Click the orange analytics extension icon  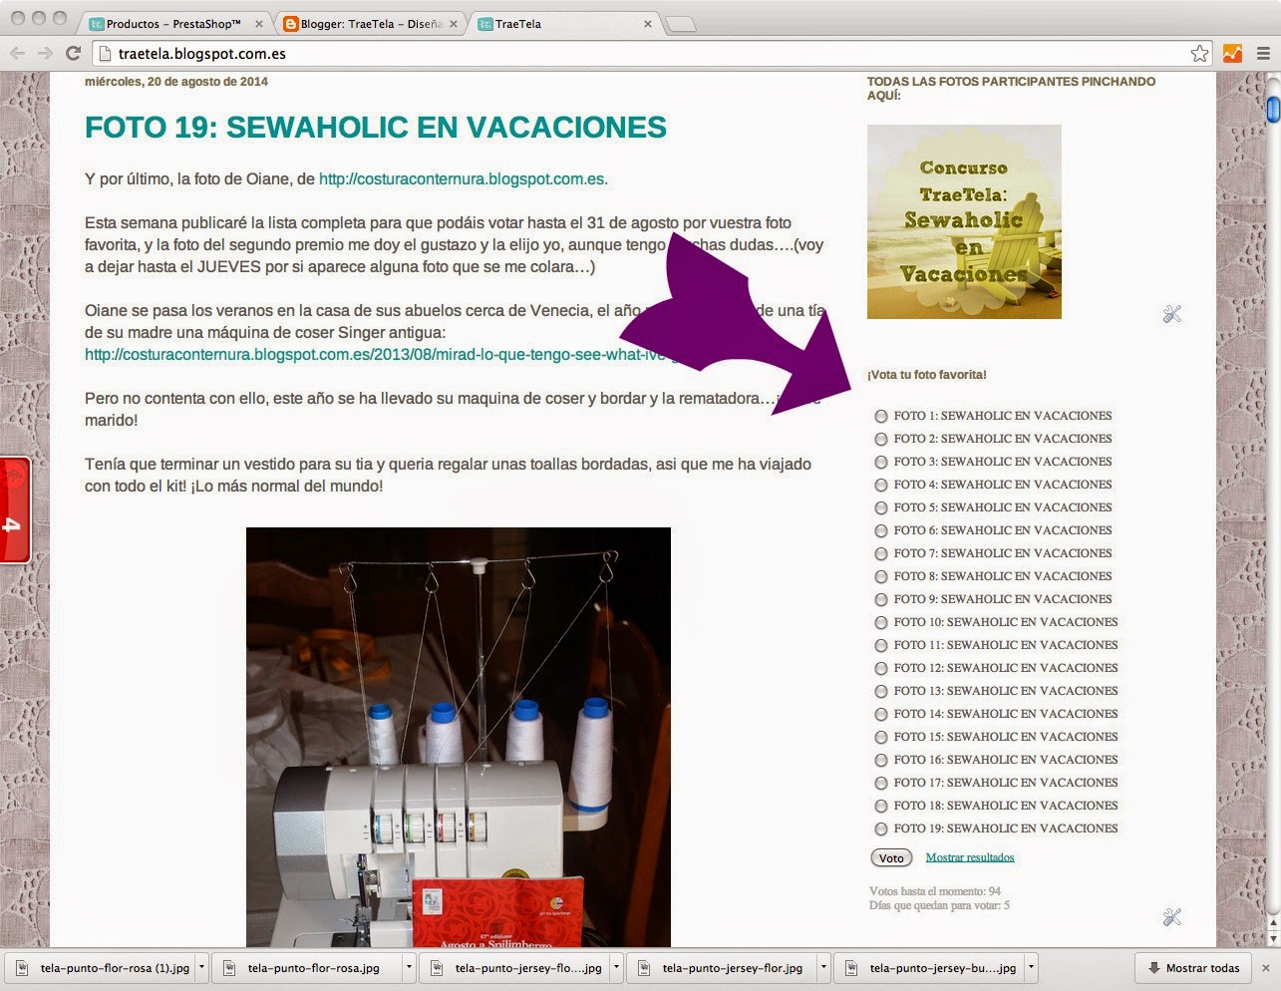(1233, 54)
